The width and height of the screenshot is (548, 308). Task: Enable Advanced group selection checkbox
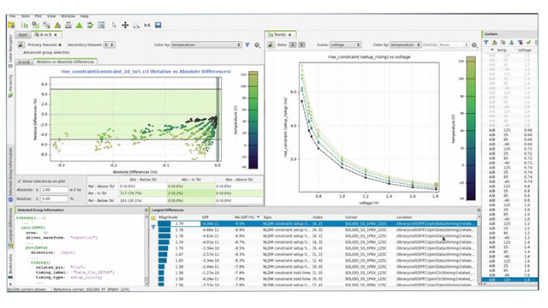(x=20, y=52)
